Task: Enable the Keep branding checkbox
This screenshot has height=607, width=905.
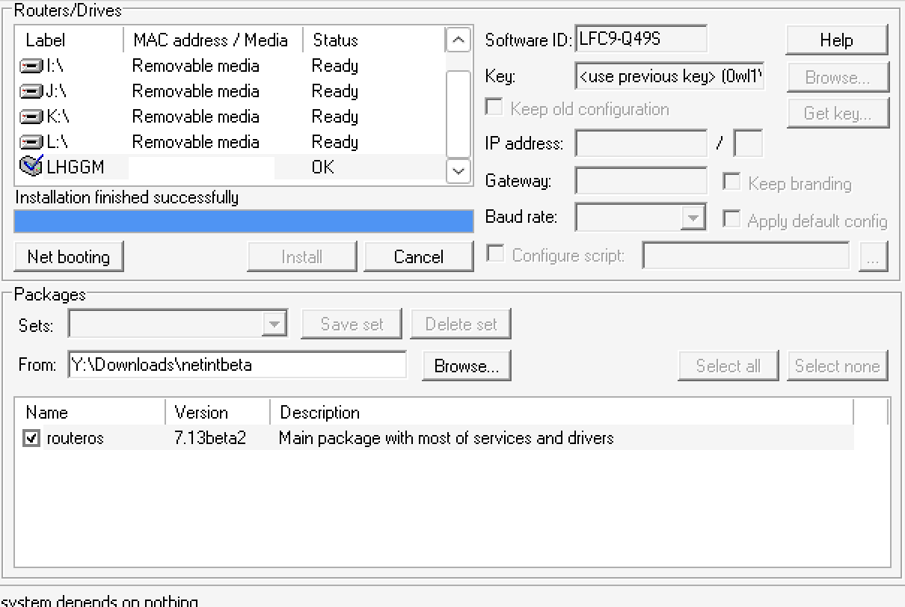Action: [731, 182]
